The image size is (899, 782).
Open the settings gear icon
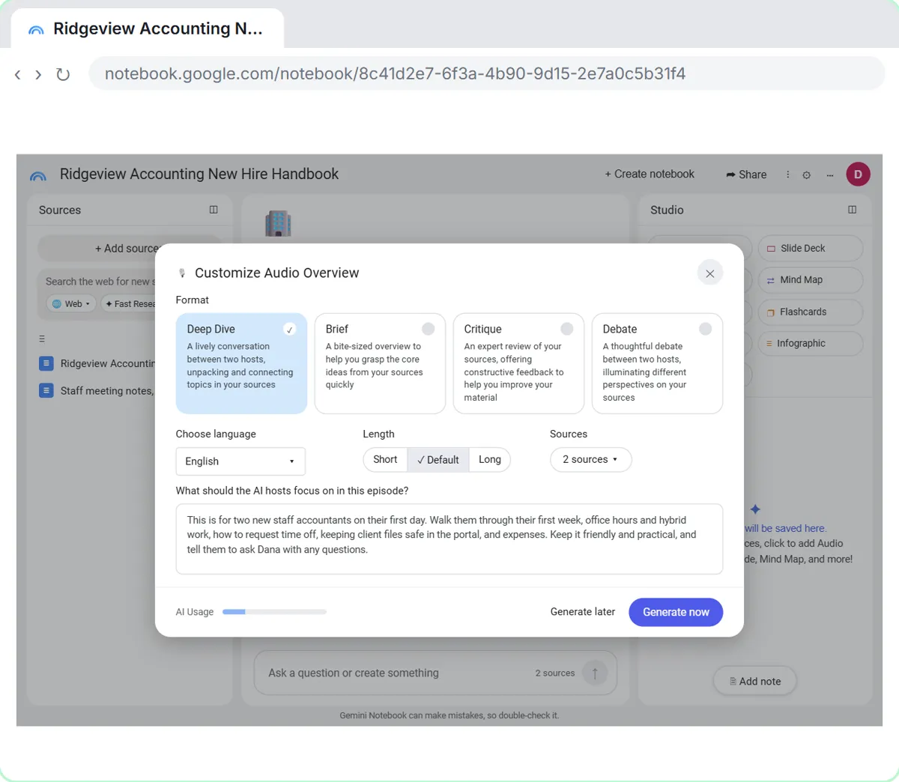point(807,175)
